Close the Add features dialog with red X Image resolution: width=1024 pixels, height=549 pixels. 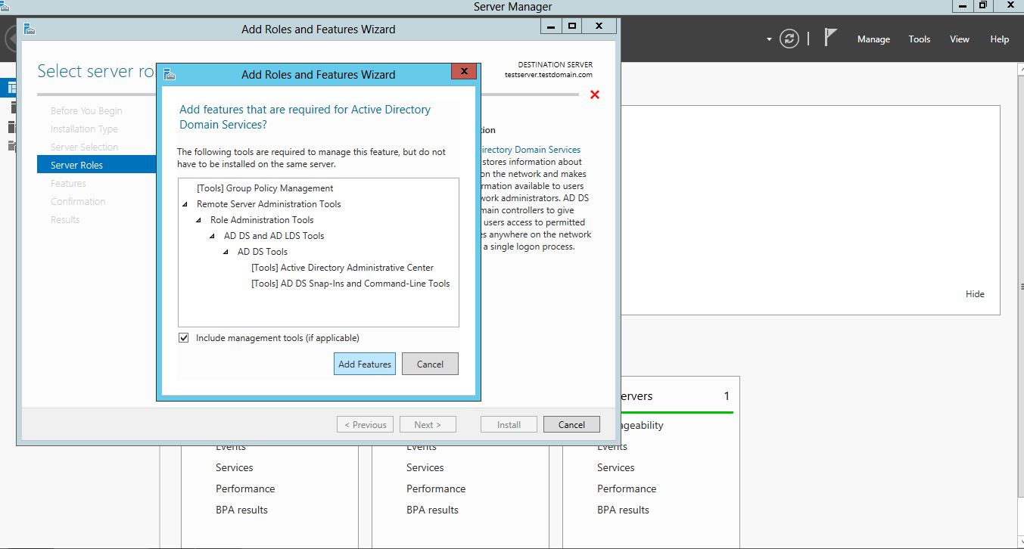pyautogui.click(x=463, y=73)
